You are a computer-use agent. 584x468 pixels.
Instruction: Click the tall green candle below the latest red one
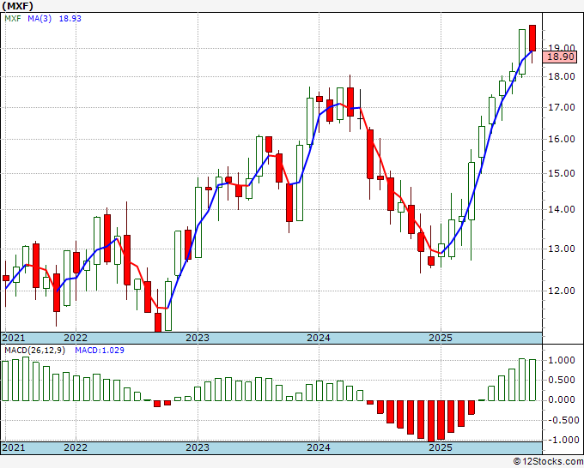coord(522,51)
